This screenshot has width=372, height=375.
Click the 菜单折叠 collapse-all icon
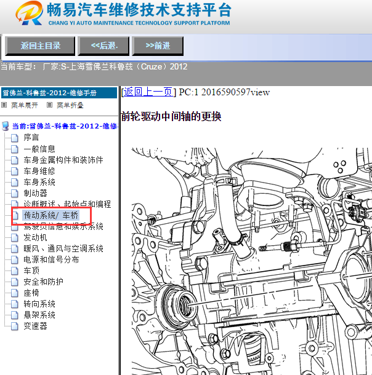coord(50,105)
